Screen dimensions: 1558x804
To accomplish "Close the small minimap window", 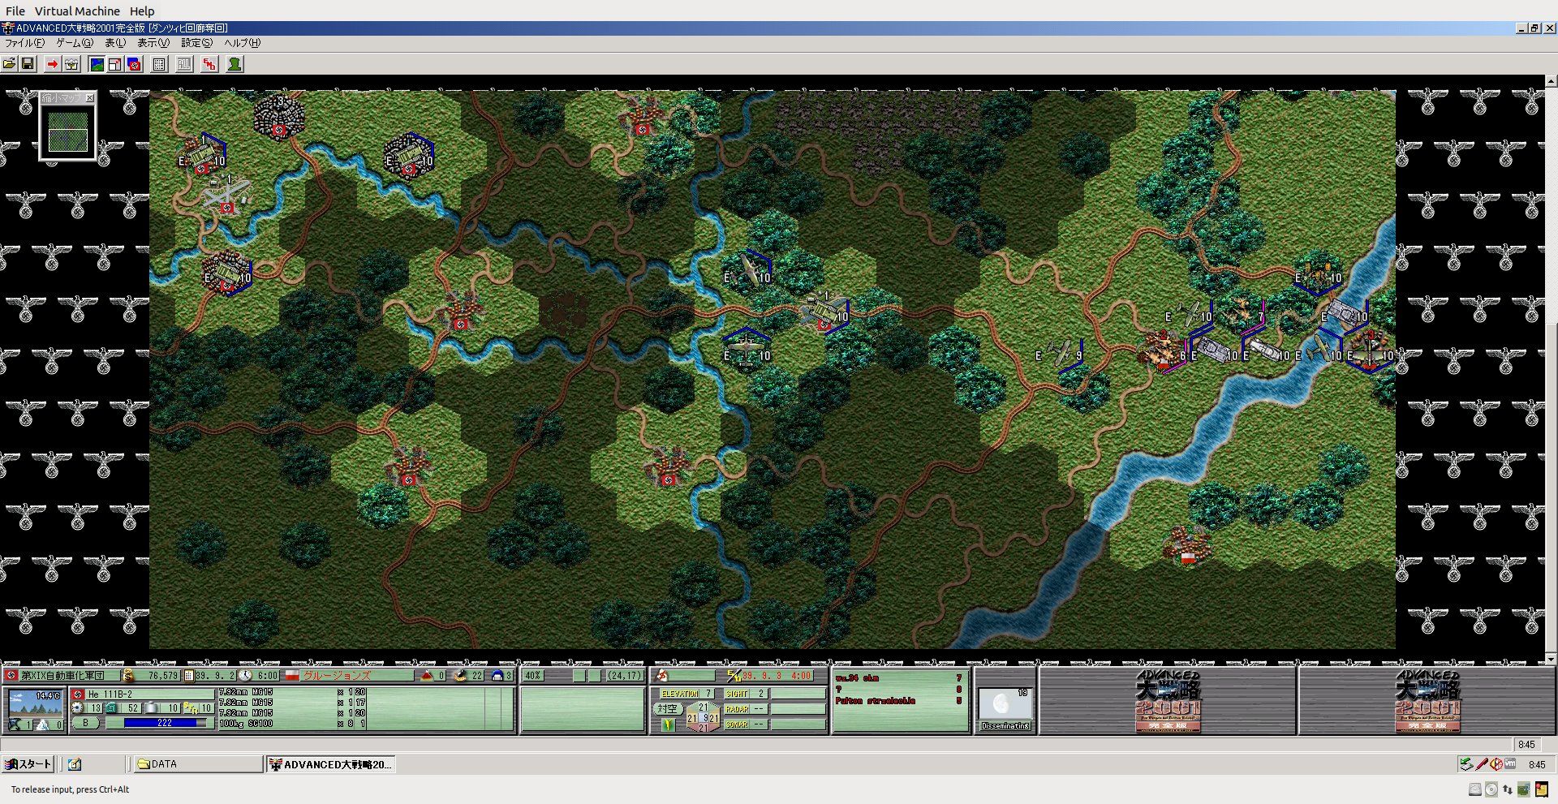I will tap(90, 98).
